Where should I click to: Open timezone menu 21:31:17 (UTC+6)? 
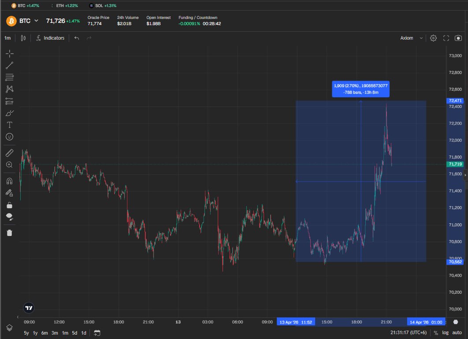(x=409, y=332)
